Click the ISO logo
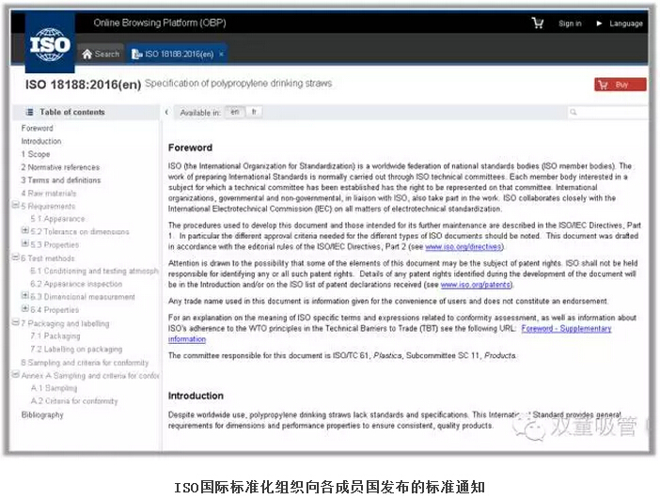The width and height of the screenshot is (660, 499). 49,44
